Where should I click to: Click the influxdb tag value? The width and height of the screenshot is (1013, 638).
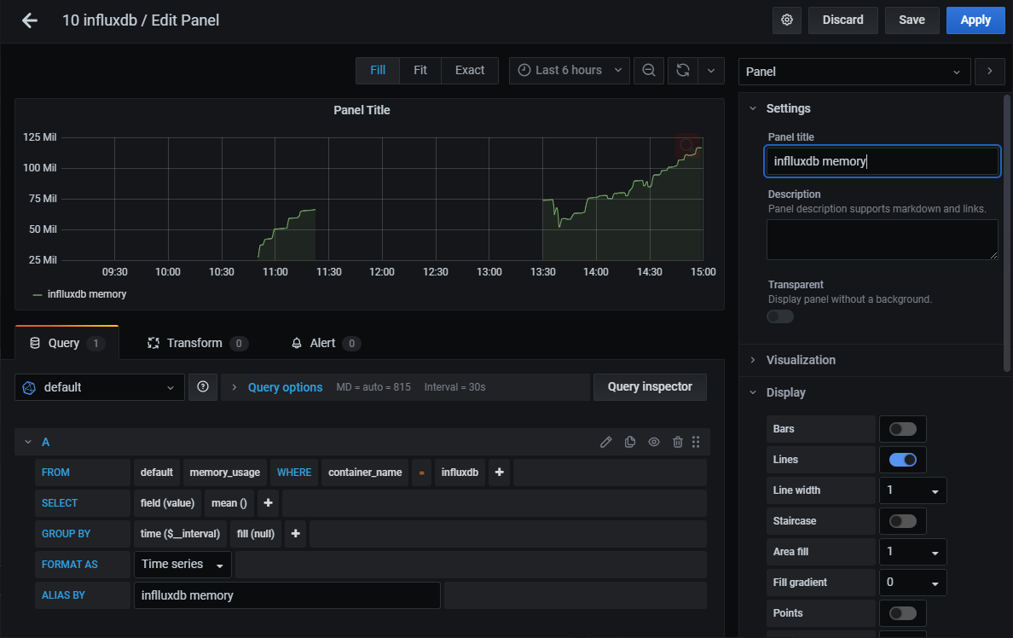click(460, 473)
